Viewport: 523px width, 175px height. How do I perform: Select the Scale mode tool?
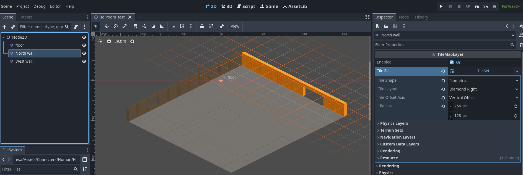(125, 26)
